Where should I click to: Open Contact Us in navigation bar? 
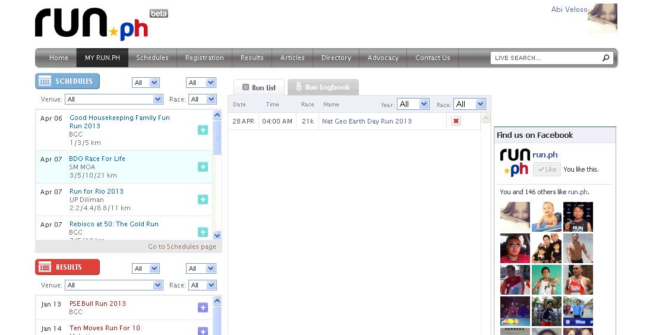(433, 58)
